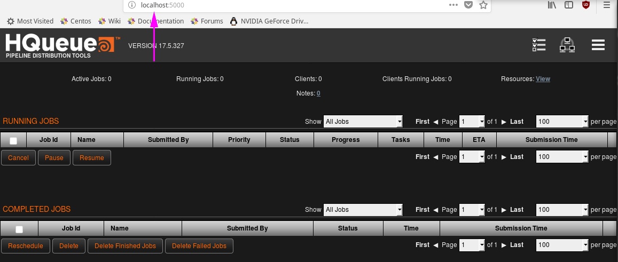Sort Running Jobs by Submitted By column

coord(168,140)
